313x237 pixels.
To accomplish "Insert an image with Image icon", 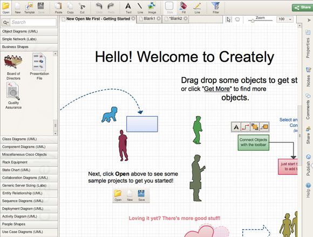I will (x=152, y=8).
